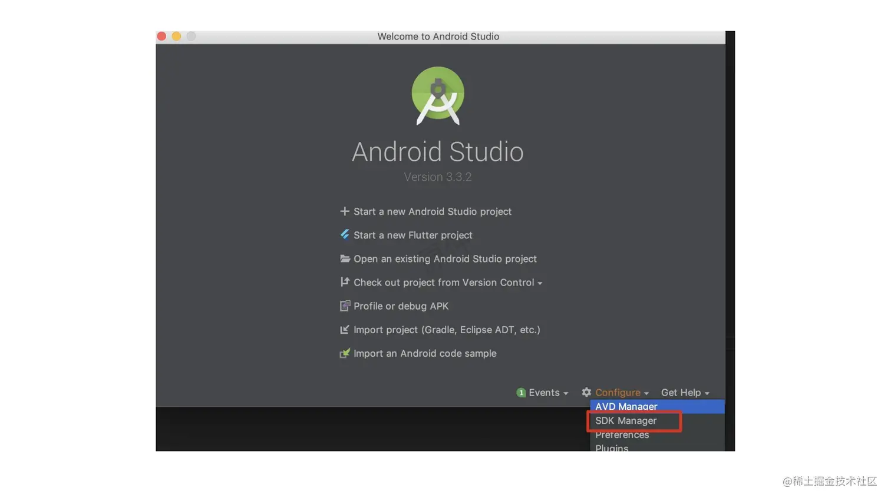Open an existing Android Studio project
The width and height of the screenshot is (891, 501).
(445, 258)
